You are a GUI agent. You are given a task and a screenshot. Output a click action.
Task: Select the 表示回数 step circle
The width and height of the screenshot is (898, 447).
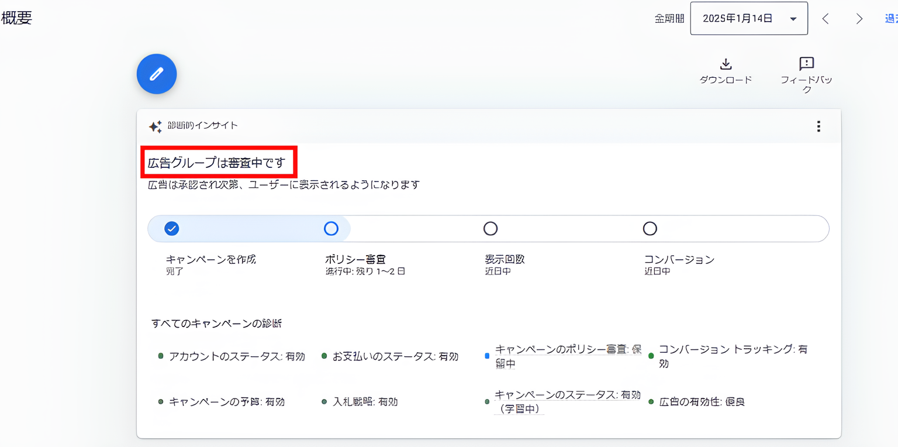coord(491,228)
